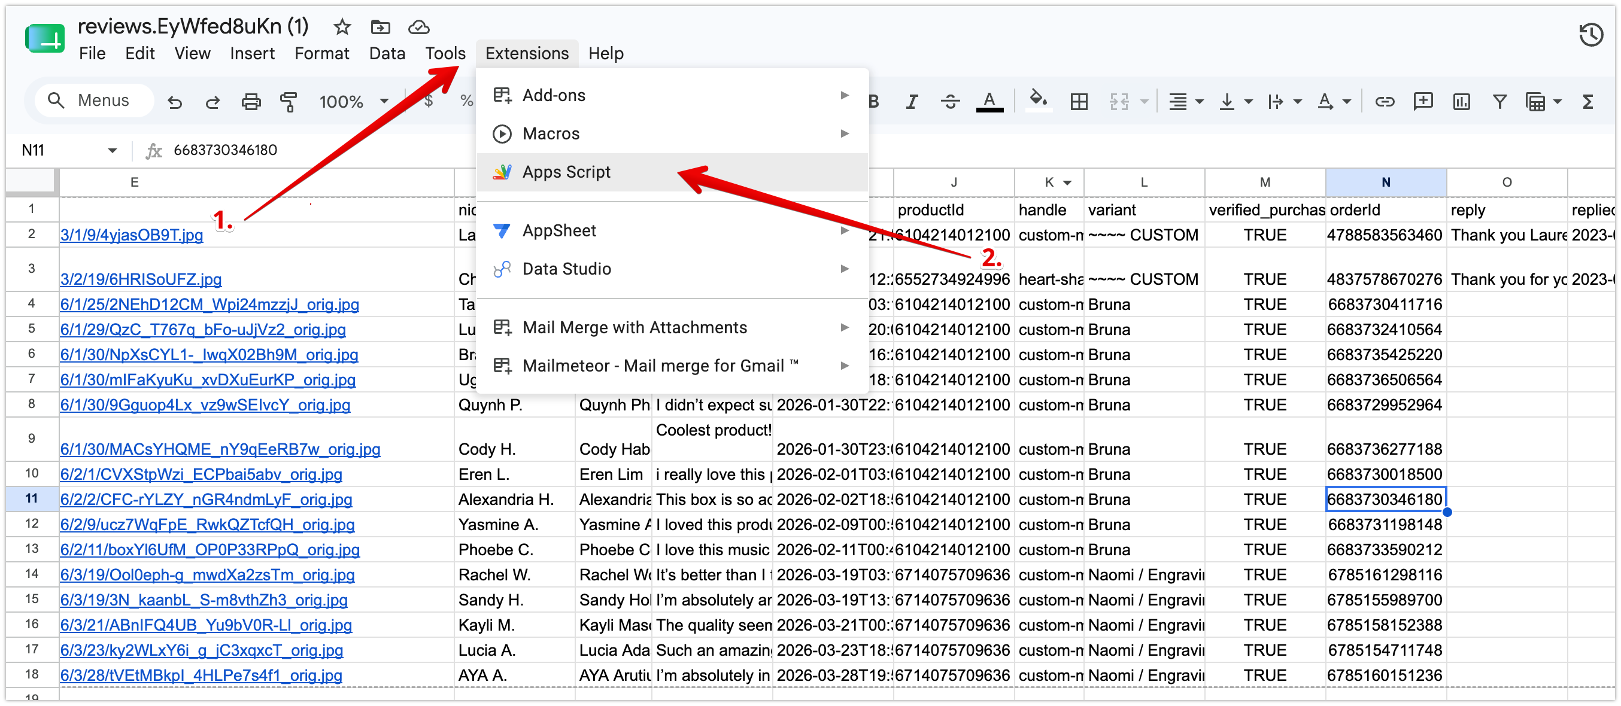Open link 3/1/9/4yjasOB9T.jpg
The height and width of the screenshot is (706, 1621).
tap(132, 235)
